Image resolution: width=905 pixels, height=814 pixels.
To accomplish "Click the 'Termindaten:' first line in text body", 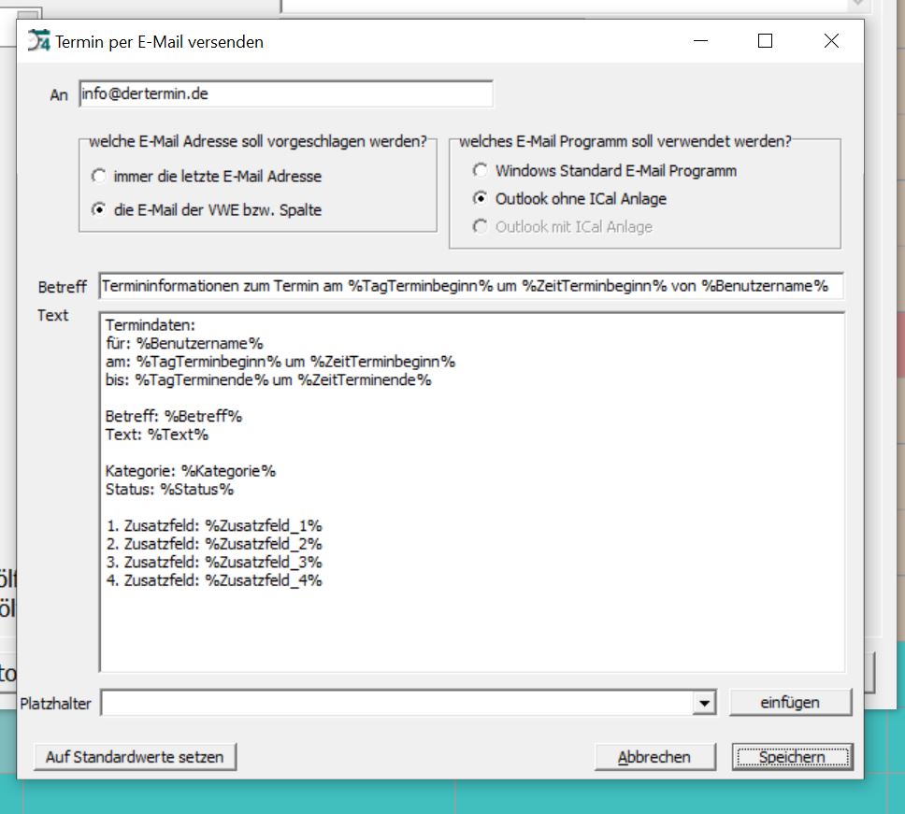I will pyautogui.click(x=151, y=325).
